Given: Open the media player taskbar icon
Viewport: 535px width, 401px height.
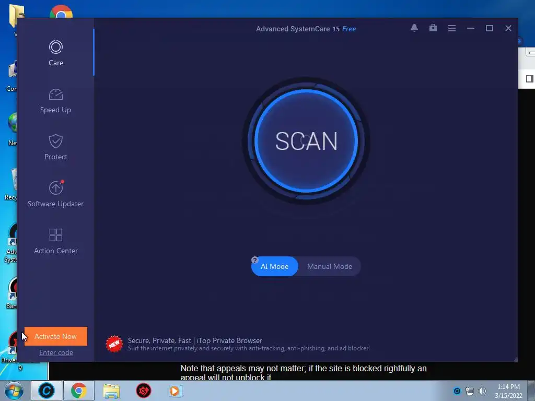Looking at the screenshot, I should (176, 391).
